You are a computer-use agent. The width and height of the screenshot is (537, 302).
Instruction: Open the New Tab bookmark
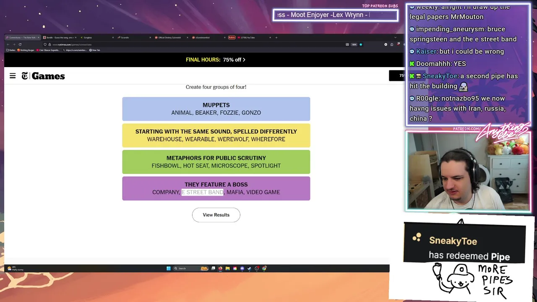point(95,50)
